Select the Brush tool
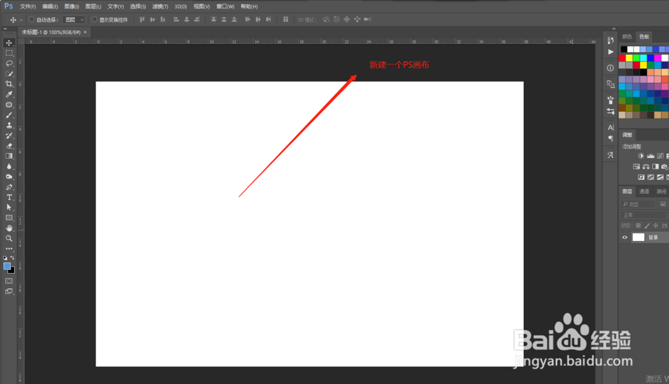The height and width of the screenshot is (384, 669). (9, 115)
